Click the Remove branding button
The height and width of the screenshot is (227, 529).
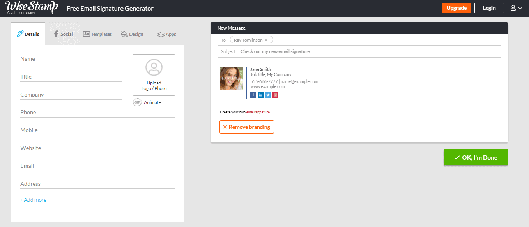[x=246, y=127]
